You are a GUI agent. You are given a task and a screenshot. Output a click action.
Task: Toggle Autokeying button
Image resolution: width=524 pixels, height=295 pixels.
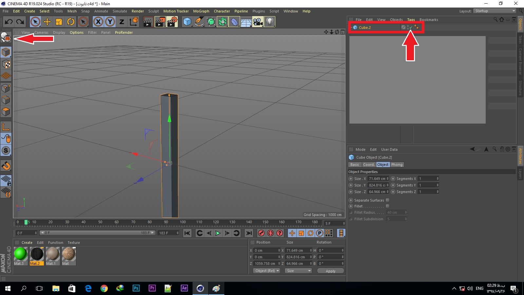pyautogui.click(x=271, y=233)
